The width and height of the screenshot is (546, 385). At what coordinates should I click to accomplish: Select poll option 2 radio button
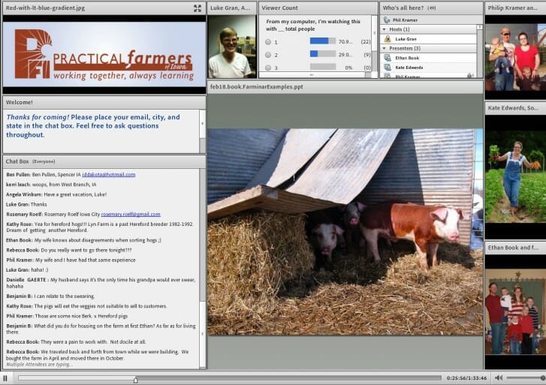click(267, 55)
